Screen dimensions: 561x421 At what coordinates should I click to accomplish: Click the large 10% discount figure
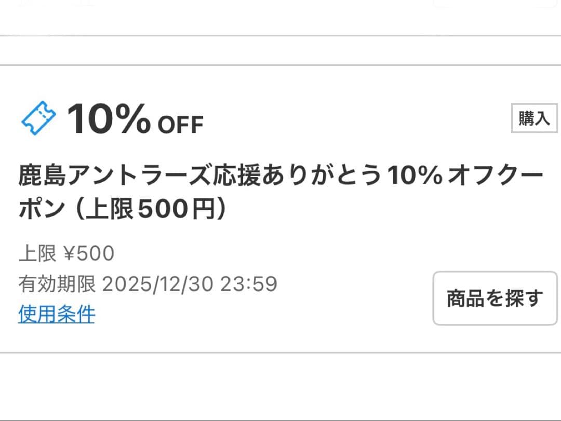tap(109, 119)
